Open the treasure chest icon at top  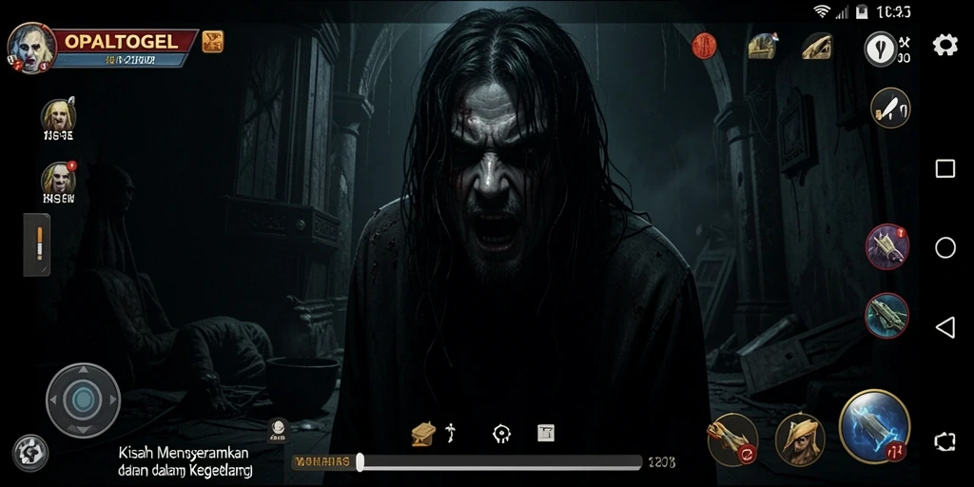[x=762, y=46]
